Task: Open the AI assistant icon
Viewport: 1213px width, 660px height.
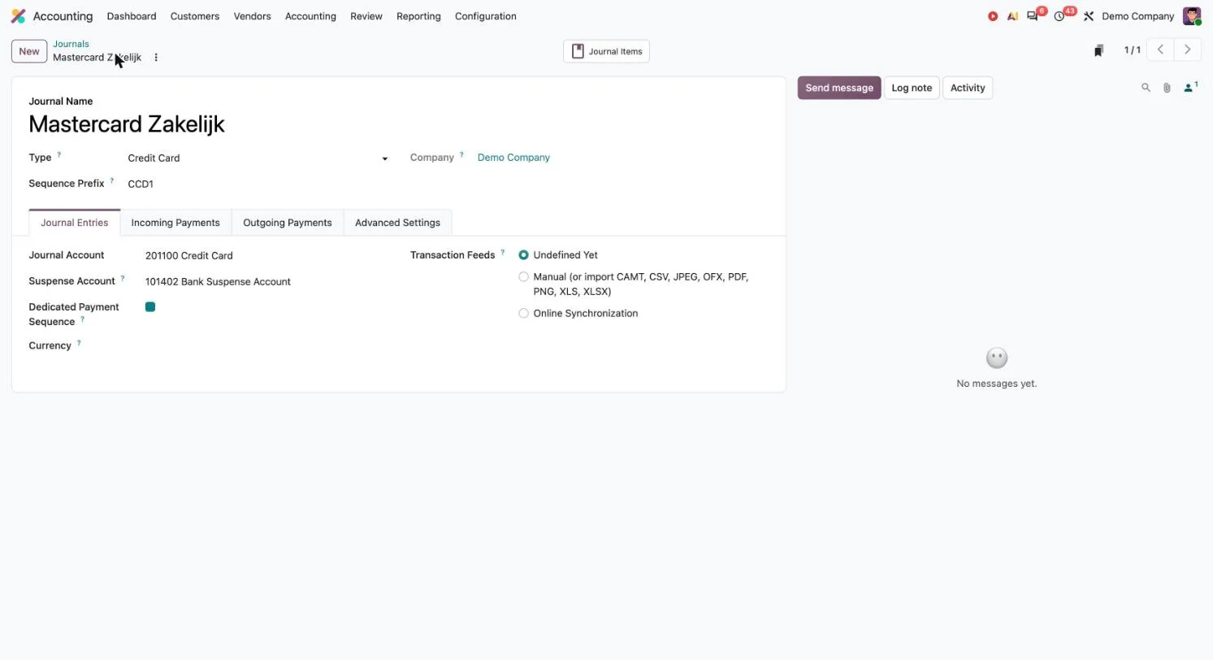Action: coord(1012,16)
